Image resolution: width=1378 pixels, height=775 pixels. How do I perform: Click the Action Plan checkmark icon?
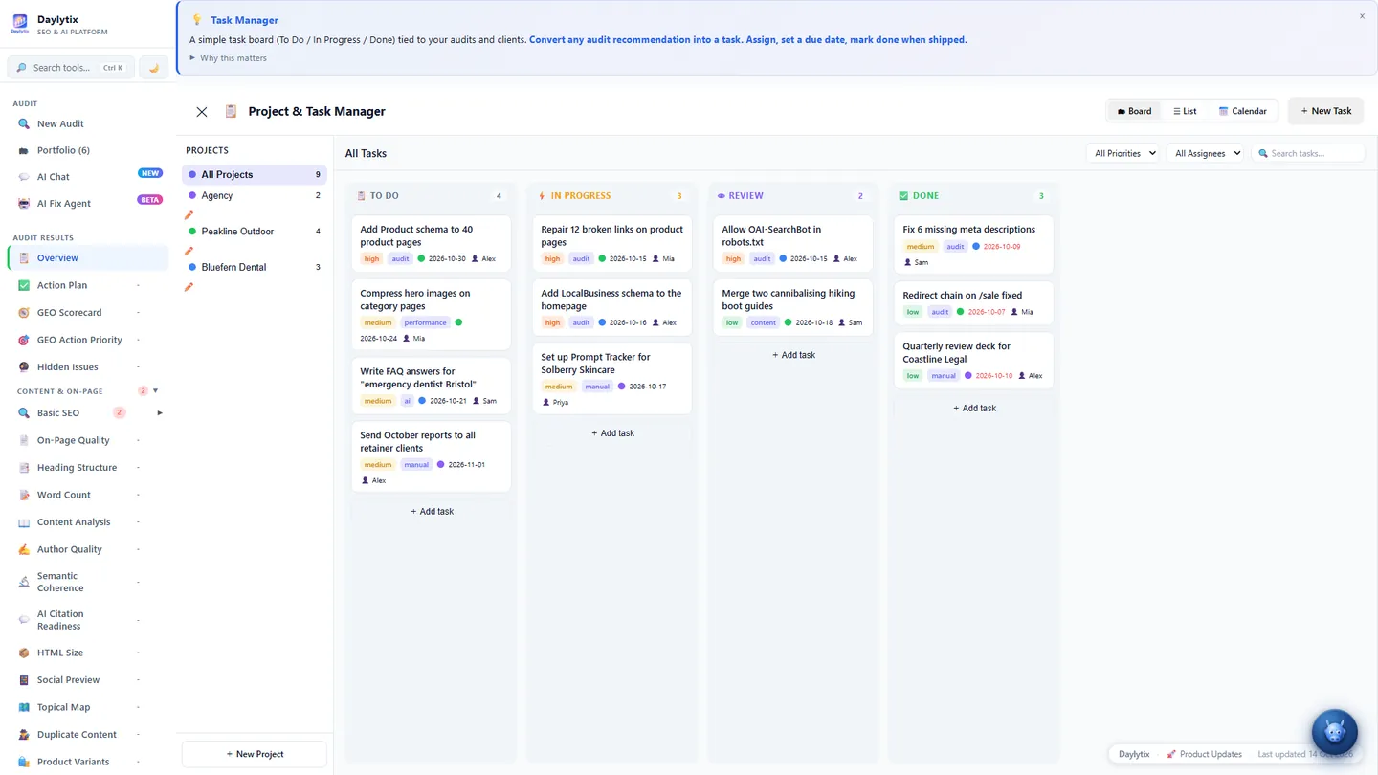pos(24,285)
